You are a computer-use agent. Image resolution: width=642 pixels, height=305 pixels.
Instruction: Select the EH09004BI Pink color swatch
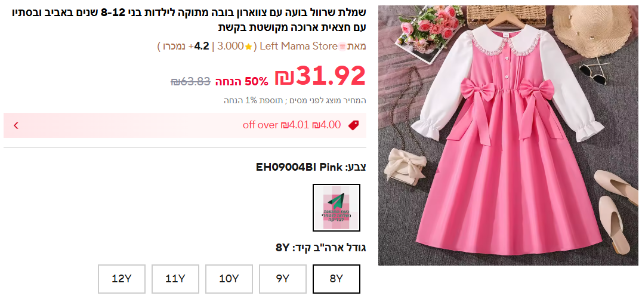(336, 208)
